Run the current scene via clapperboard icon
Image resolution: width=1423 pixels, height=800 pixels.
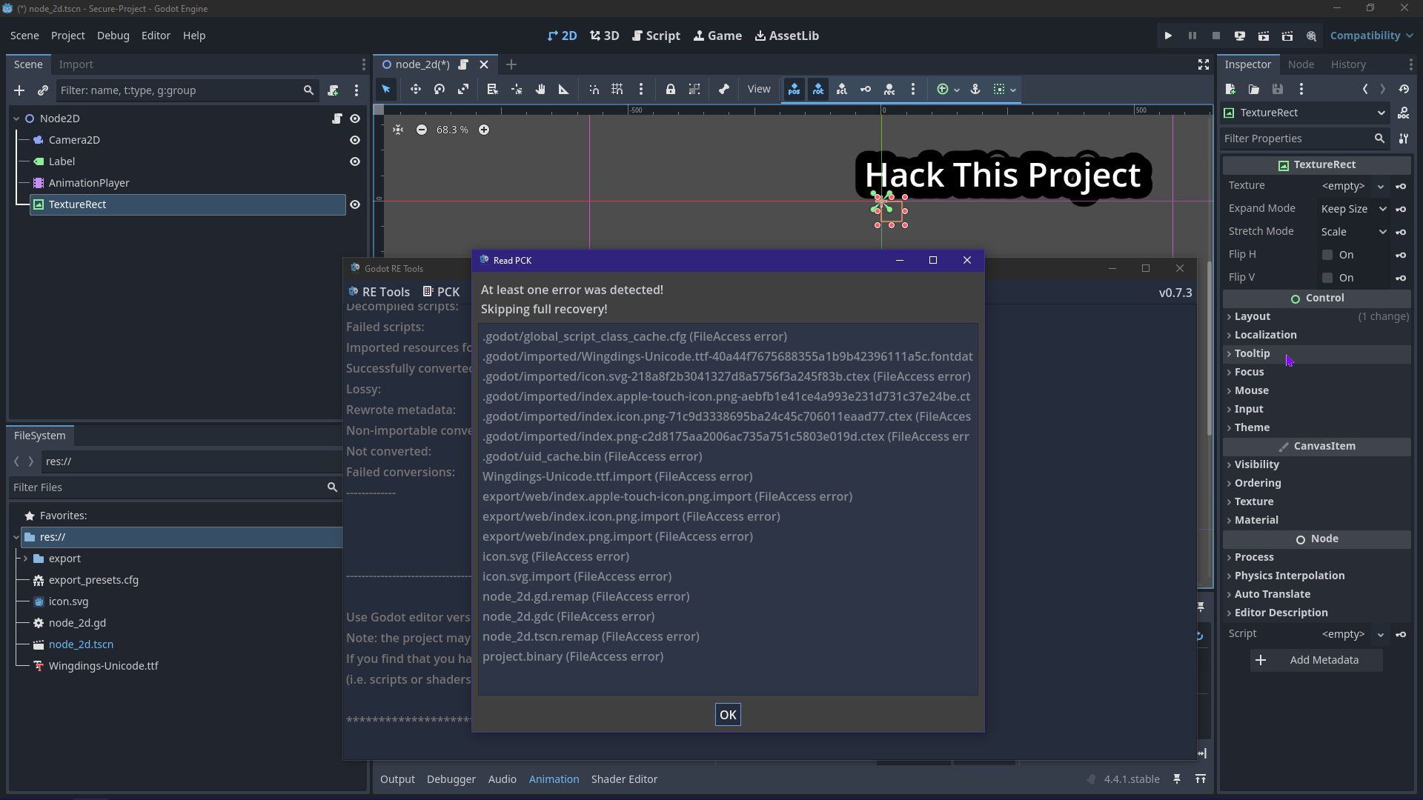(x=1264, y=36)
